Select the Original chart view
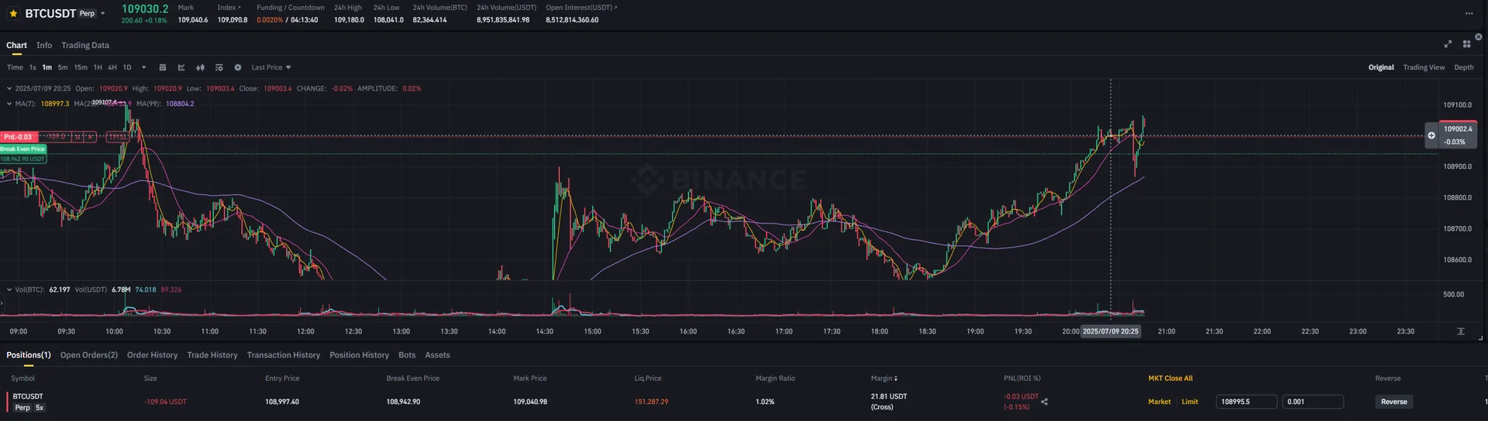This screenshot has height=421, width=1488. [1381, 67]
